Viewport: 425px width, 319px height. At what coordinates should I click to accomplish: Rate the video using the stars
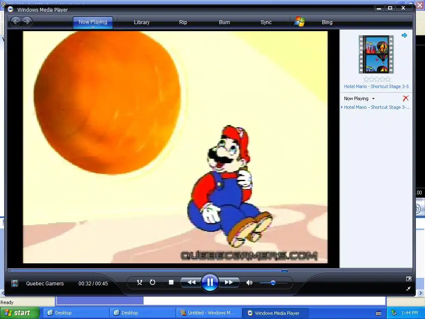coord(377,79)
